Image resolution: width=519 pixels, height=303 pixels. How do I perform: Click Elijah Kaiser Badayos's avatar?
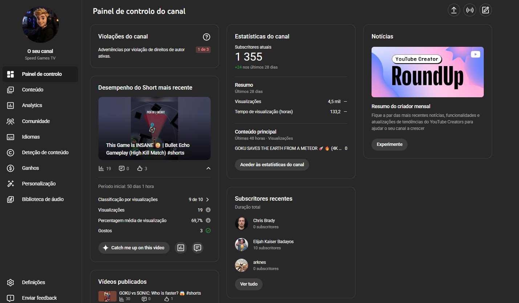point(242,245)
